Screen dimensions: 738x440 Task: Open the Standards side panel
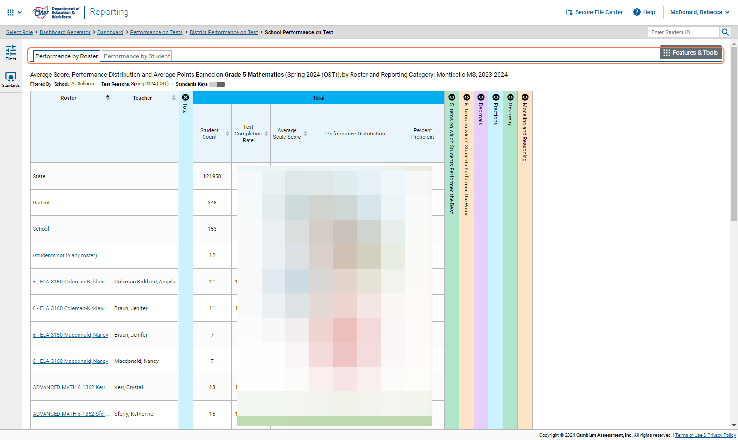coord(11,79)
